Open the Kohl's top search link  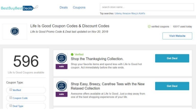pyautogui.click(x=142, y=13)
